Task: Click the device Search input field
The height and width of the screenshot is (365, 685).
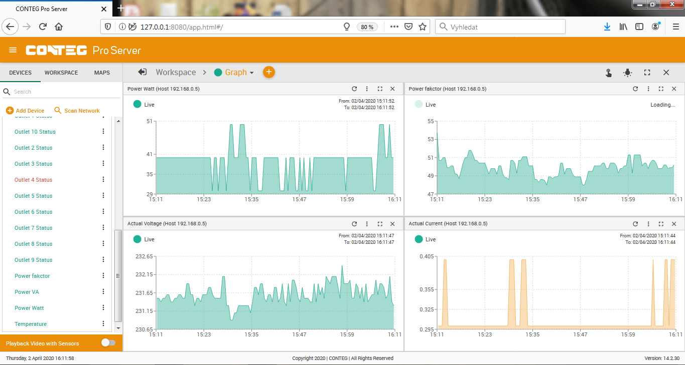Action: tap(60, 92)
